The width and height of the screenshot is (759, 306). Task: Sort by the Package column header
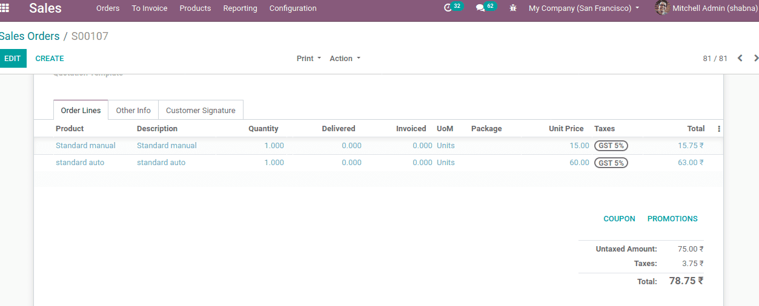pyautogui.click(x=486, y=129)
